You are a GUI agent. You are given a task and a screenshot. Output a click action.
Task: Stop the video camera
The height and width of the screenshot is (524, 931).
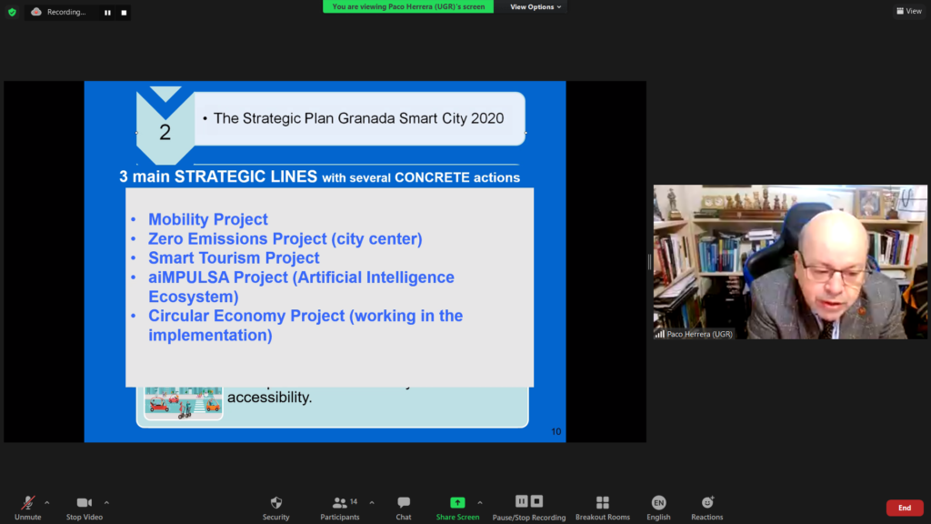point(85,506)
